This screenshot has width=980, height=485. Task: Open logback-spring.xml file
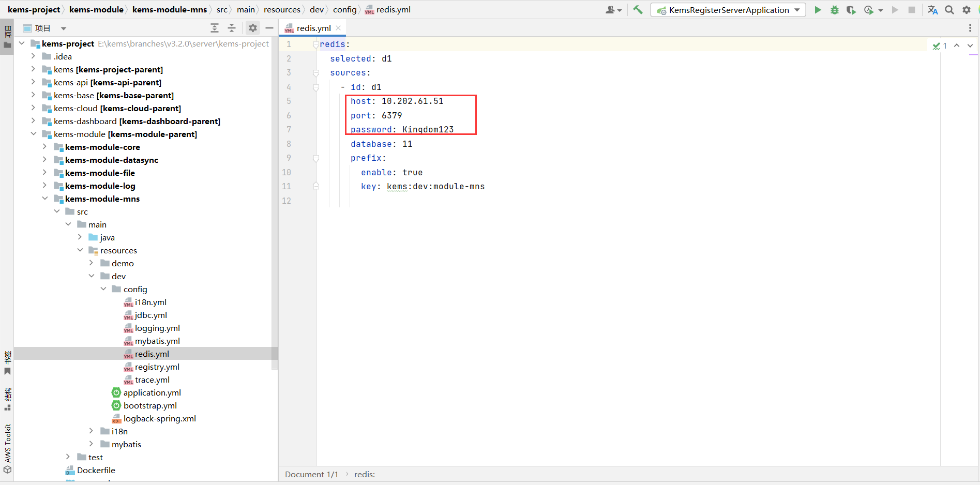(x=154, y=418)
